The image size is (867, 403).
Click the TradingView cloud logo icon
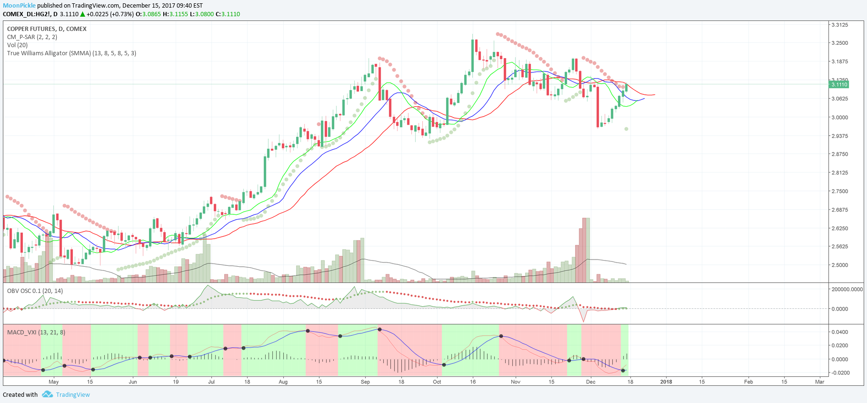coord(47,394)
